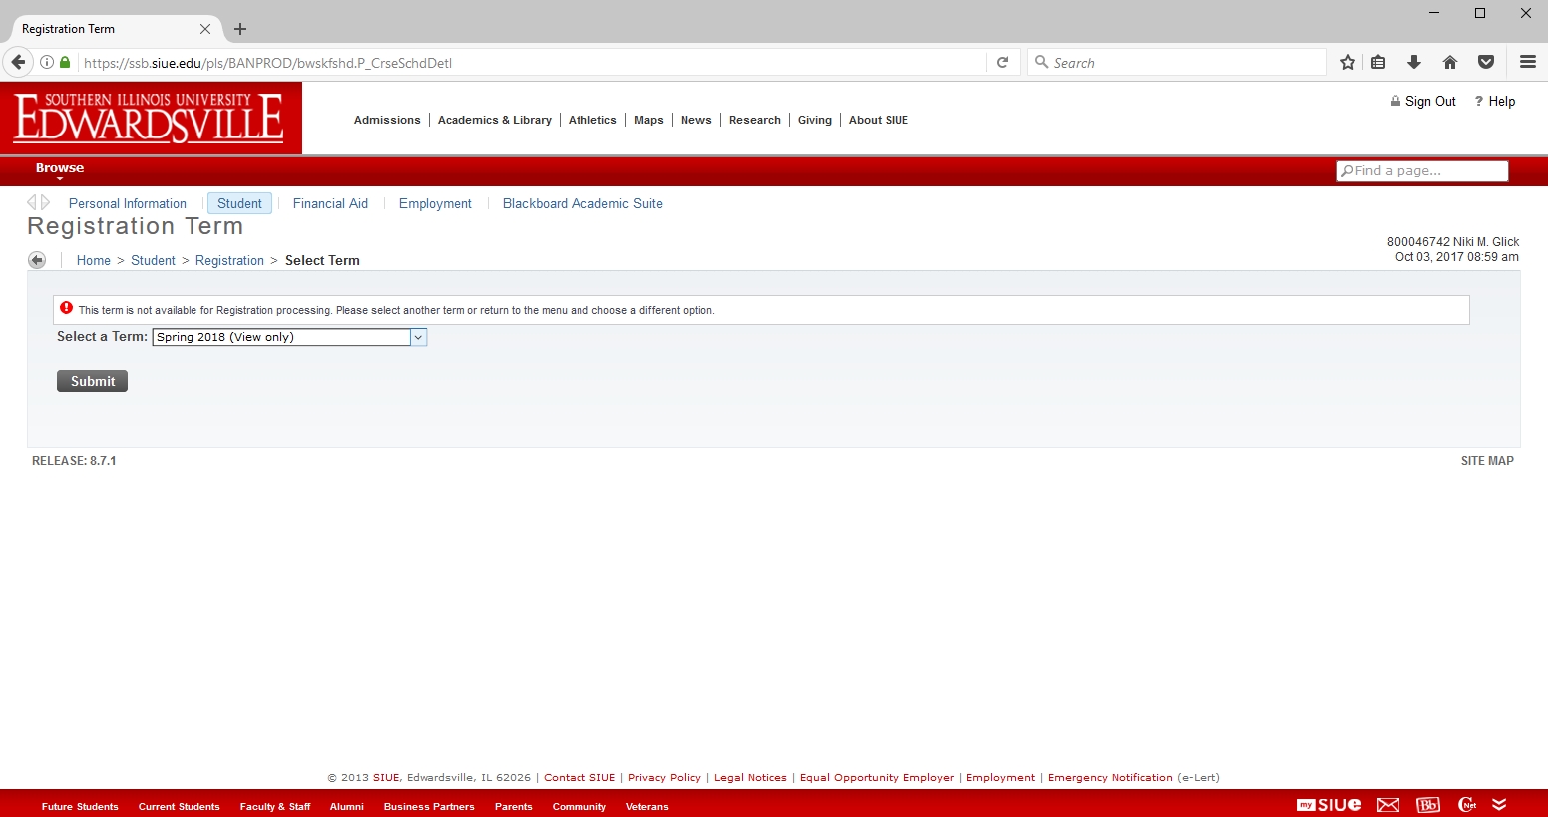The image size is (1548, 817).
Task: Click the mySIUE logo in footer
Action: tap(1329, 805)
